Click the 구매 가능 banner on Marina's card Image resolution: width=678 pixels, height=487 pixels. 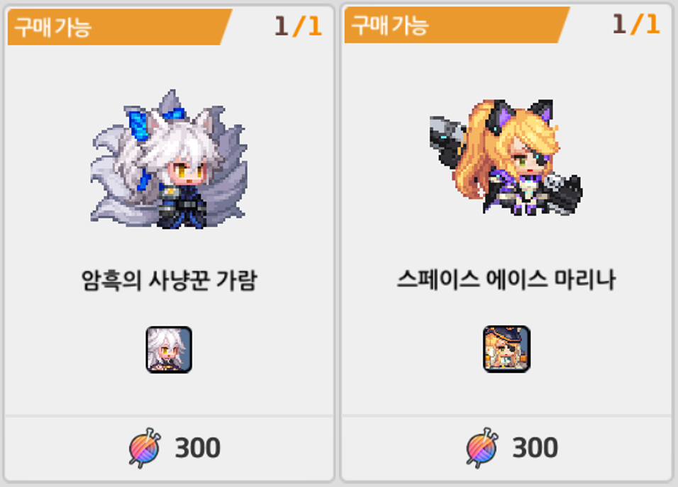457,25
